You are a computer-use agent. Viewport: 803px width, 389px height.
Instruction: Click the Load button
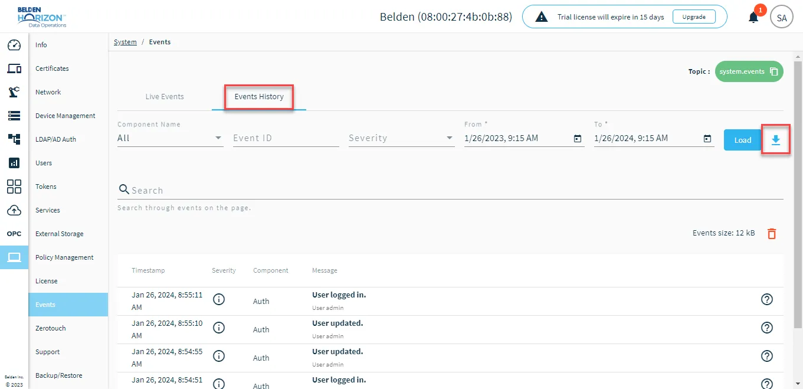point(742,140)
